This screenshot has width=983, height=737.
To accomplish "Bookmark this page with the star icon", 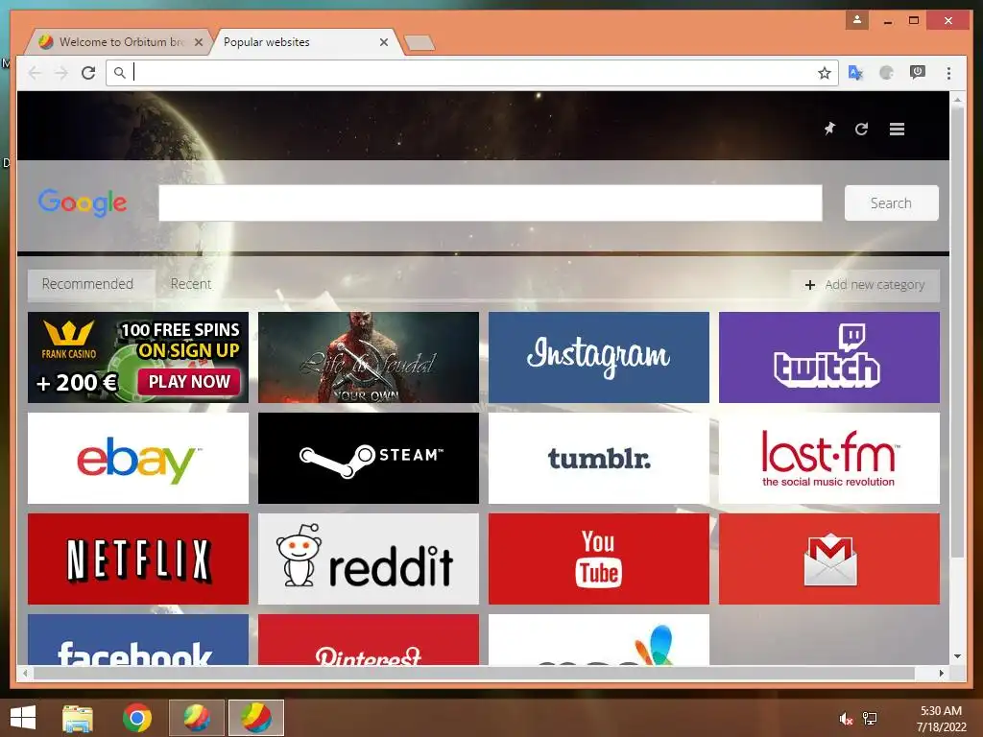I will [825, 73].
